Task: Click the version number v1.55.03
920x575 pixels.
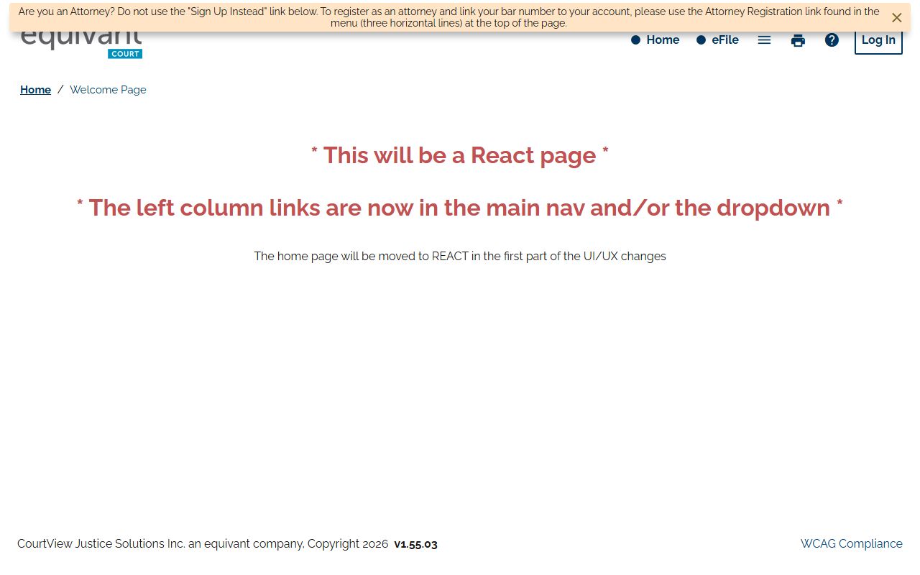Action: pyautogui.click(x=415, y=544)
